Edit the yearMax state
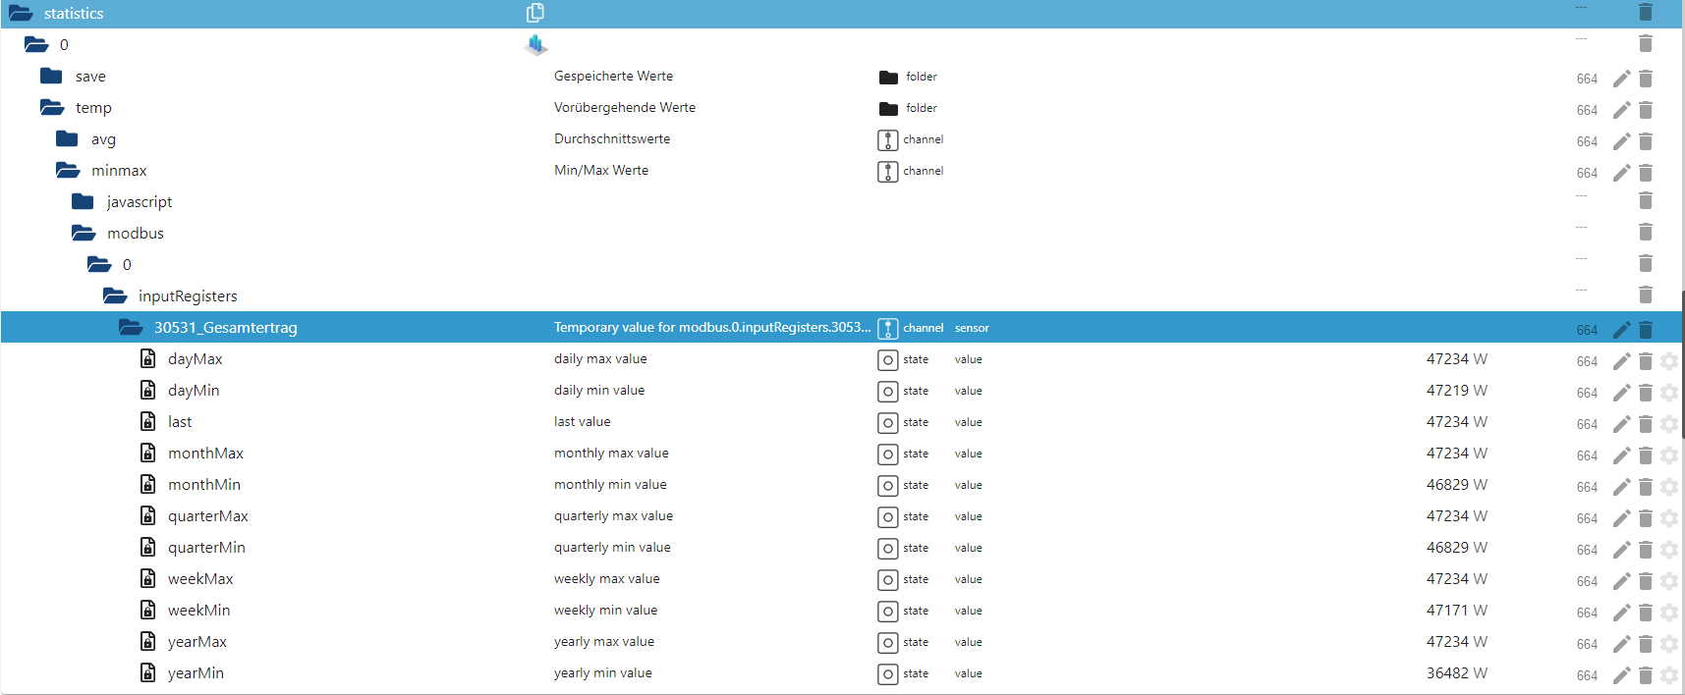 [1622, 644]
